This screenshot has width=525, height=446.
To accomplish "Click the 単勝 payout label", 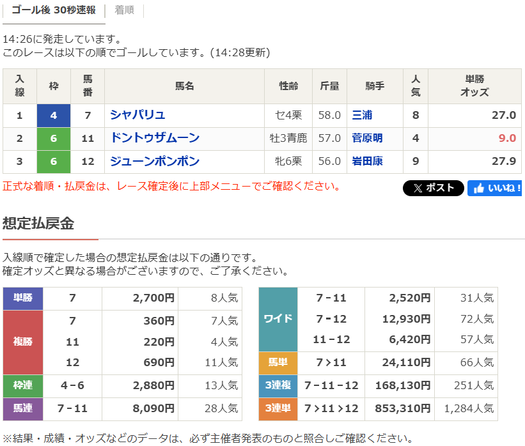I will [22, 298].
